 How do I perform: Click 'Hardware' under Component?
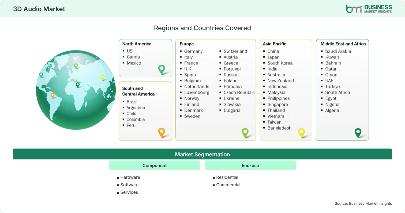130,177
